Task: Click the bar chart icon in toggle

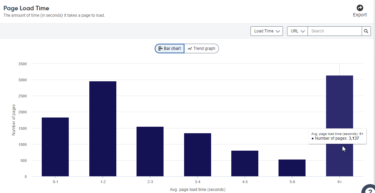Action: click(x=160, y=49)
